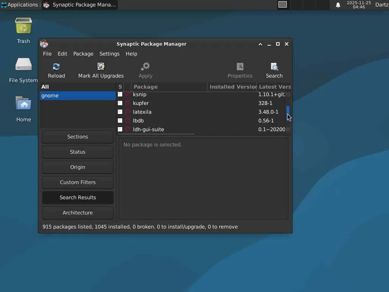Click the package list horizontal scrollbar
389x292 pixels.
tap(156, 134)
